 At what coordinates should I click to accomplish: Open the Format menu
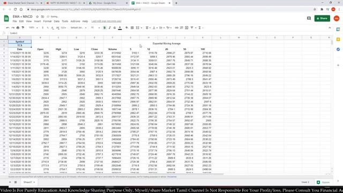tap(47, 21)
